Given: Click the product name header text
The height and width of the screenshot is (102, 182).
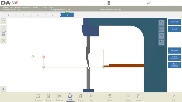Looking at the screenshot, I should 28,7.
